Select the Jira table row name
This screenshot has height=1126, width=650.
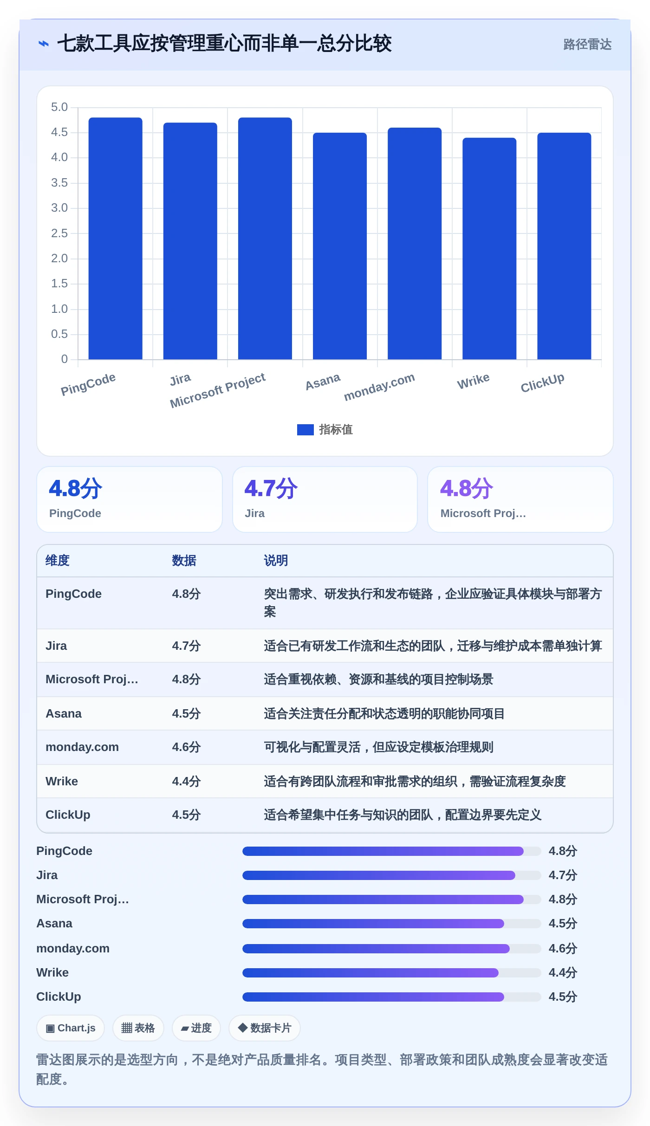pos(56,646)
